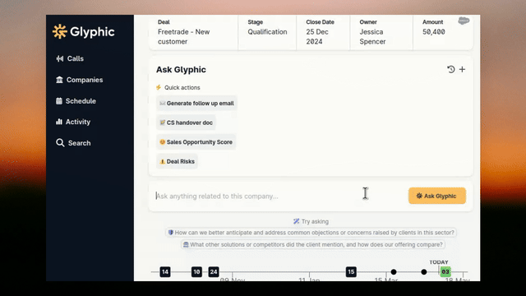Image resolution: width=526 pixels, height=296 pixels.
Task: Select suggestion about anticipating common objections
Action: [311, 233]
